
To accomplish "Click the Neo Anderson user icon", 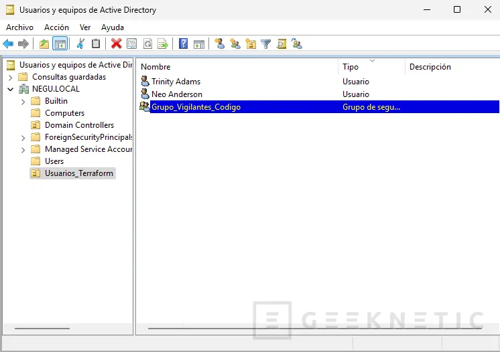I will tap(145, 94).
